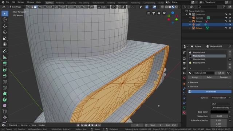Switch to the Modeling workspace tab
Screen dimensions: 233x131
tap(60, 3)
